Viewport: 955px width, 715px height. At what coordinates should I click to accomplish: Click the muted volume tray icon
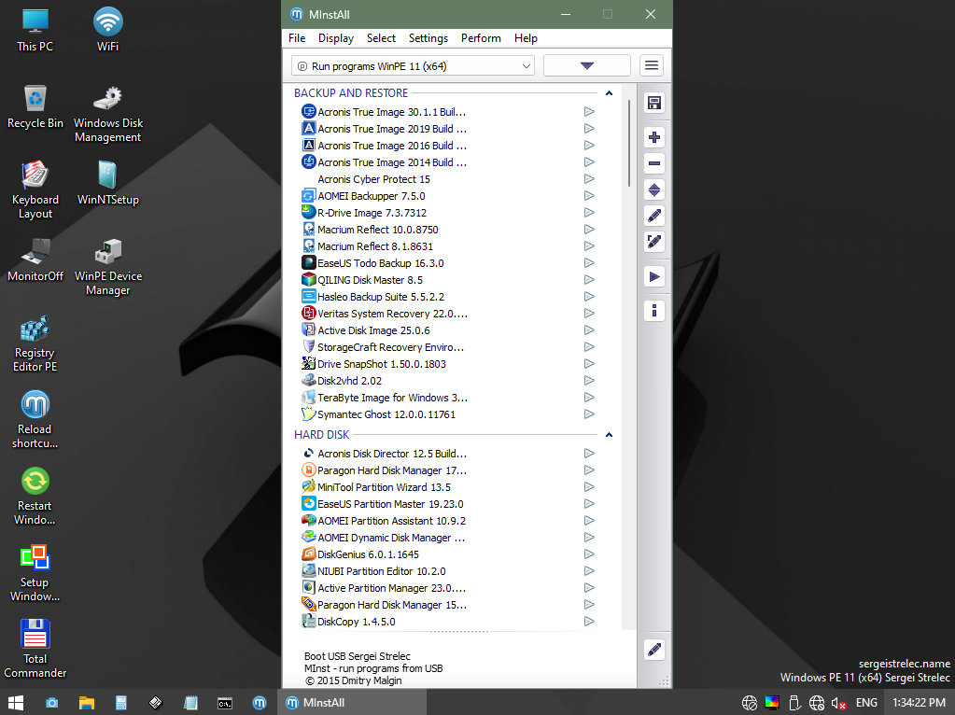pos(838,703)
